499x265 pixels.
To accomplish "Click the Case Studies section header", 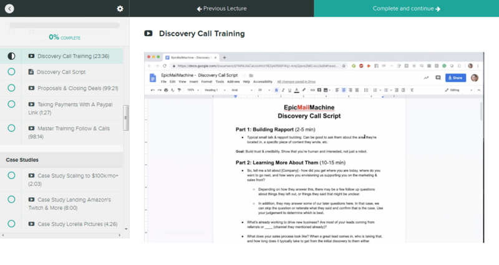I will pos(61,160).
